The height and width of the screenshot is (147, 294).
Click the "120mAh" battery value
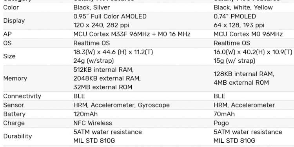(85, 114)
